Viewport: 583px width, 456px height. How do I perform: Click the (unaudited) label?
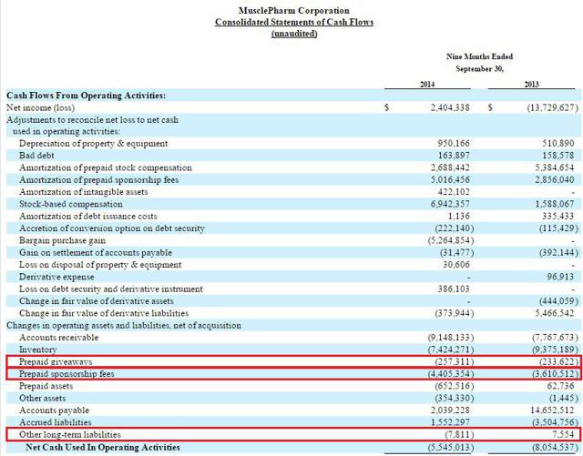point(294,34)
